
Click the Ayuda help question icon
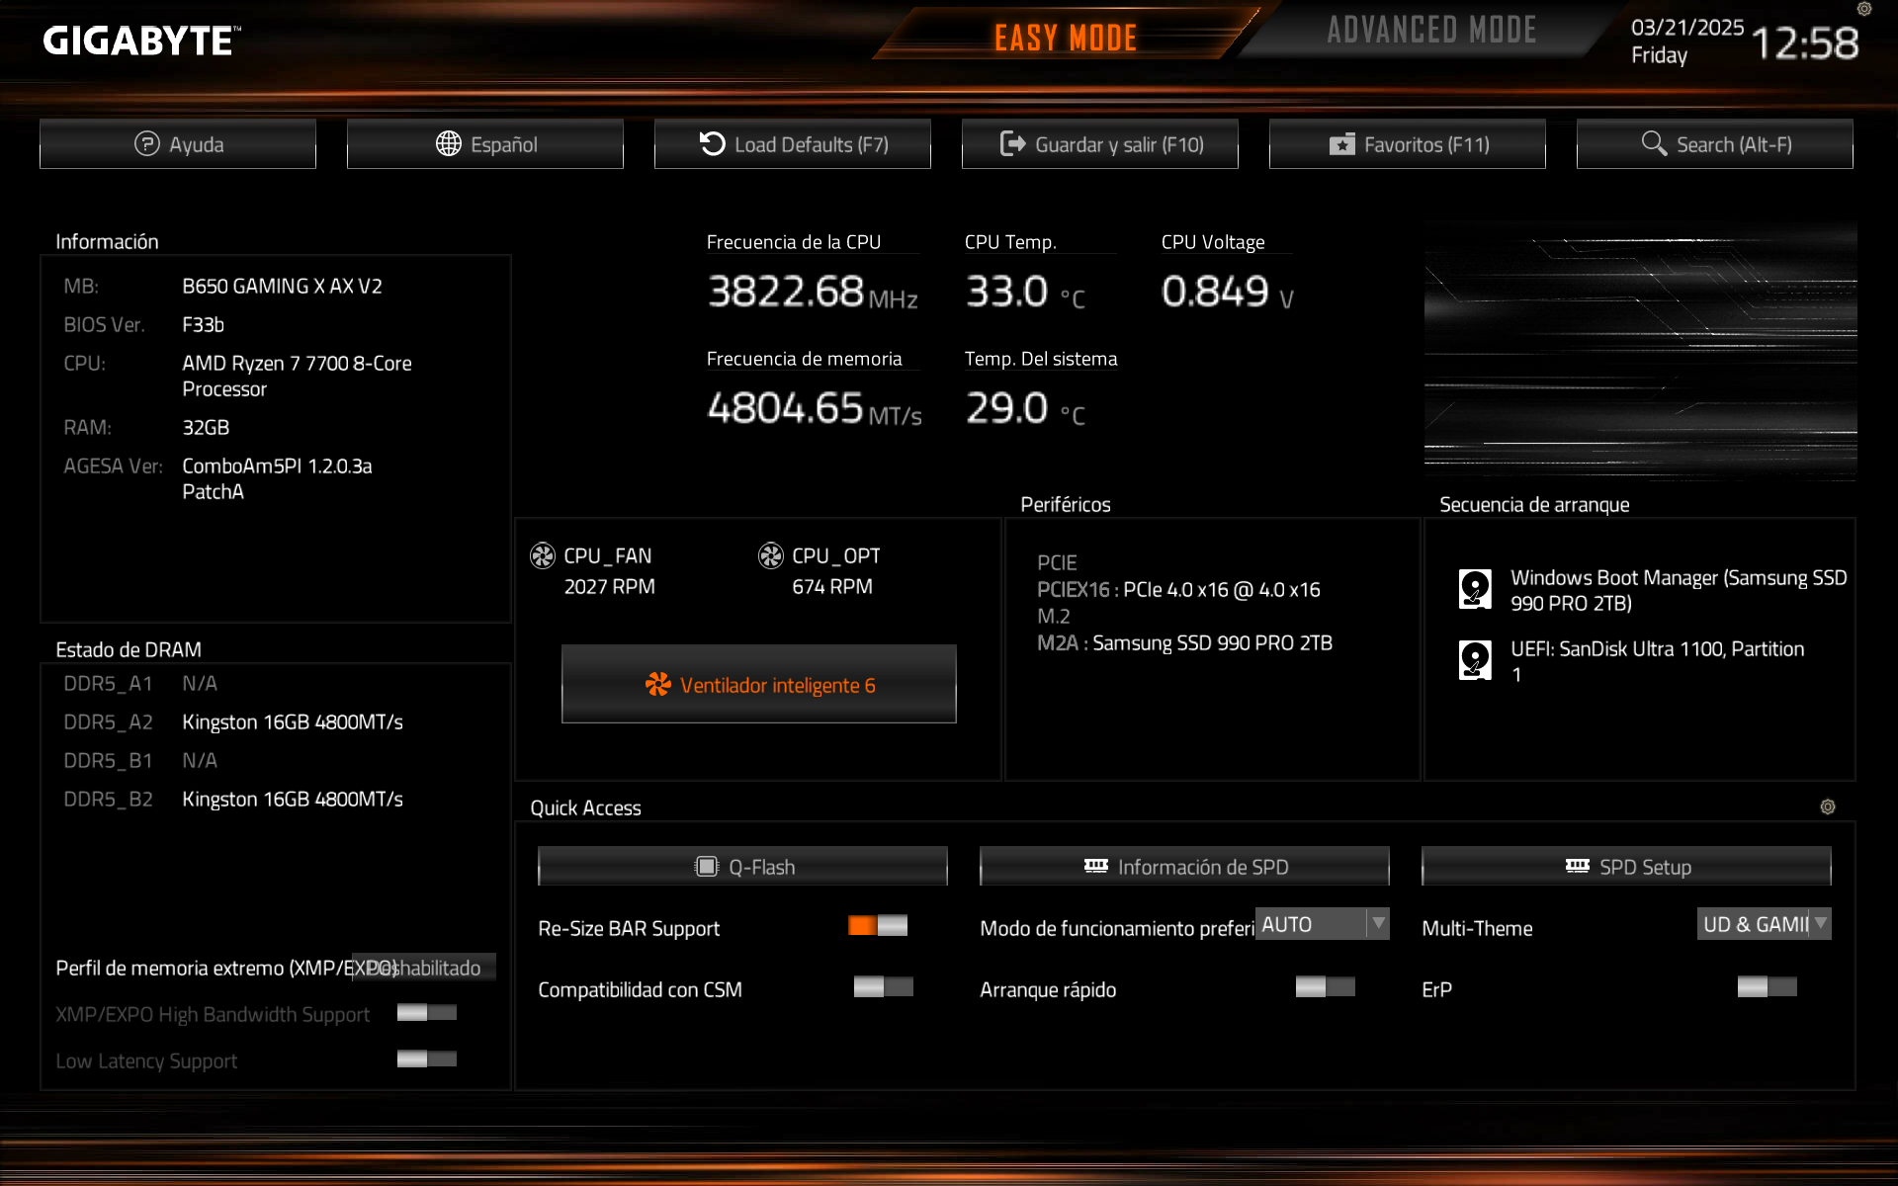tap(146, 144)
